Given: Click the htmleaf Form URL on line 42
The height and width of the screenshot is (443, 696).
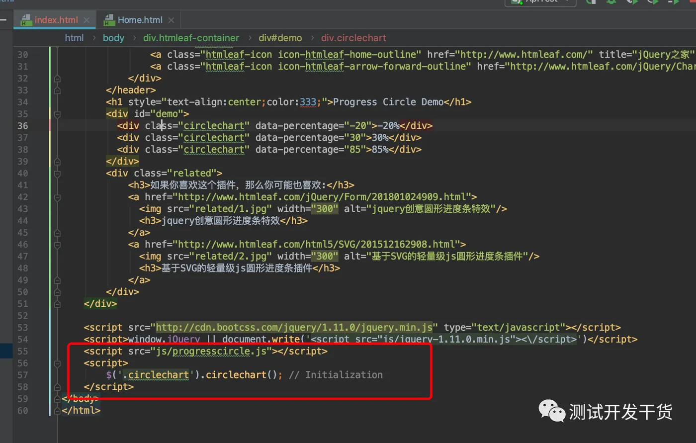Looking at the screenshot, I should pyautogui.click(x=322, y=197).
